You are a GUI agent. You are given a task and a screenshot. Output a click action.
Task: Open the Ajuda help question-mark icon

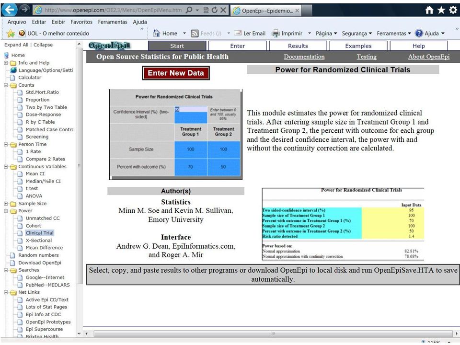tap(419, 33)
